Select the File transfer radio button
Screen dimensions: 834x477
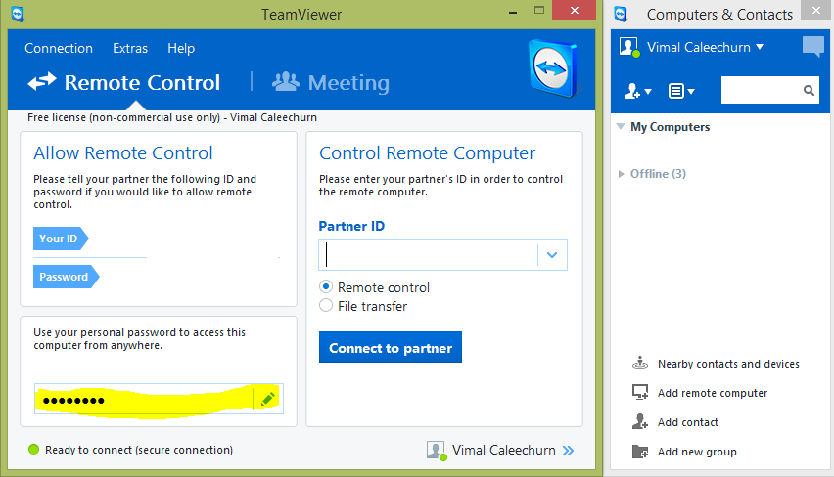click(326, 305)
